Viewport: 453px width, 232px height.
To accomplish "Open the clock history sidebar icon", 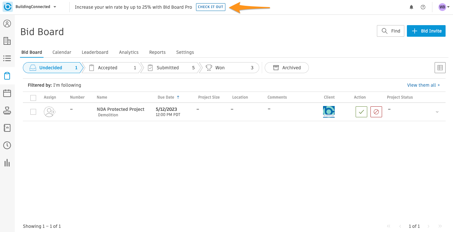I will point(7,145).
